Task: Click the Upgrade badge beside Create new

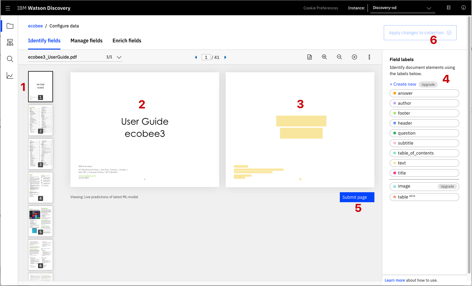Action: pyautogui.click(x=428, y=84)
